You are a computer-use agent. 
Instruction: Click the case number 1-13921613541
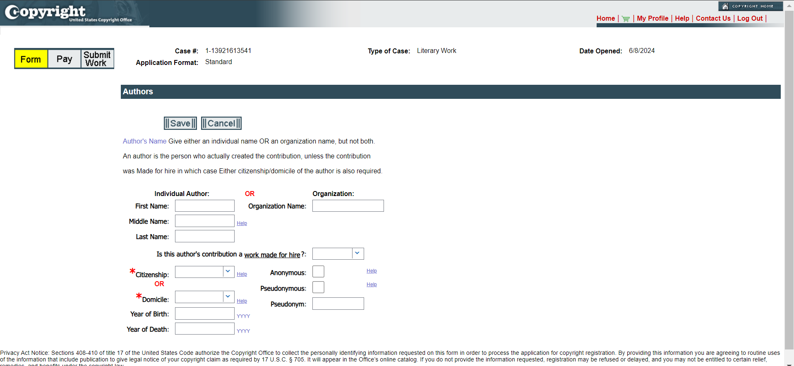pos(228,51)
